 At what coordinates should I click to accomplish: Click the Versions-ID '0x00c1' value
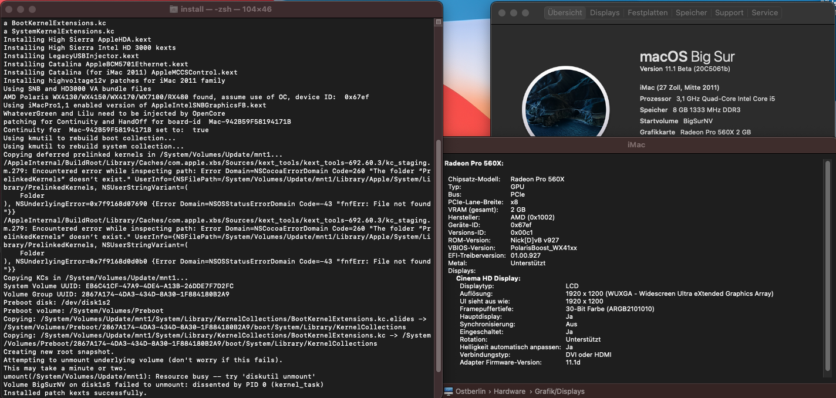tap(521, 232)
